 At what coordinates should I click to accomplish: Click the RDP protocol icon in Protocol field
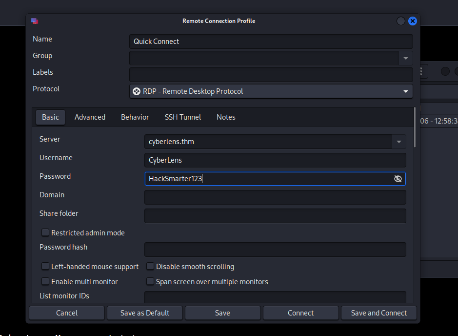coord(137,91)
